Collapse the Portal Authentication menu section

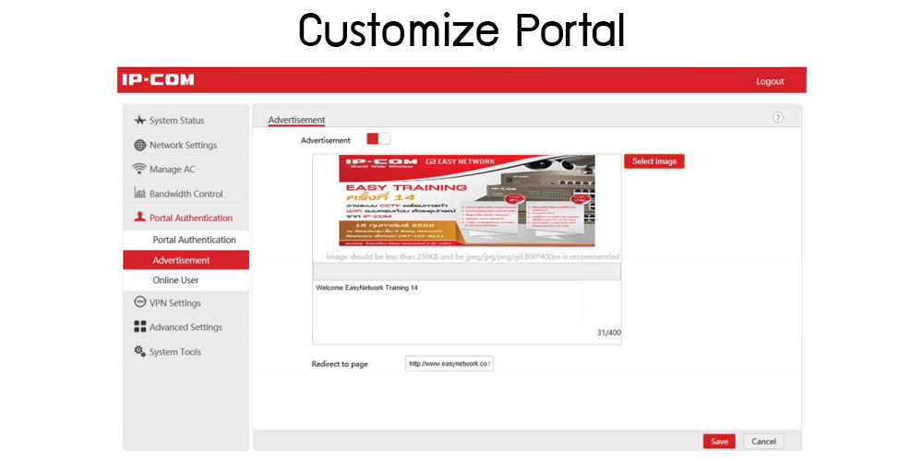186,218
